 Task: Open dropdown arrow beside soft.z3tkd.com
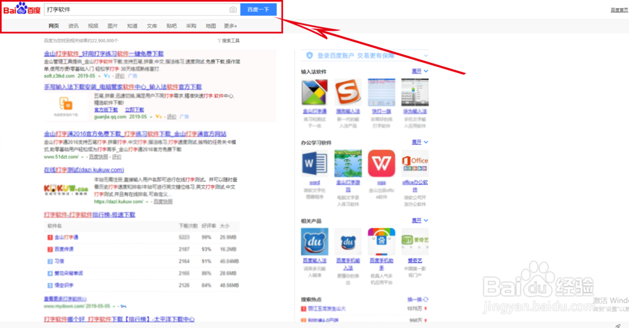point(99,76)
